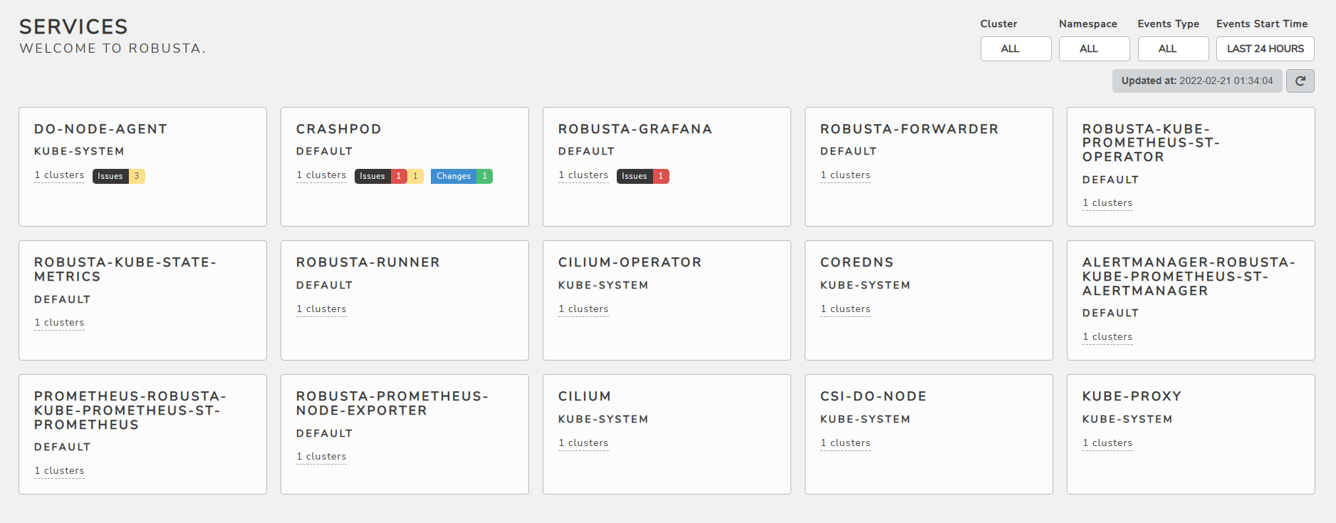Open the cilium service title
Viewport: 1336px width, 523px height.
pyautogui.click(x=584, y=396)
